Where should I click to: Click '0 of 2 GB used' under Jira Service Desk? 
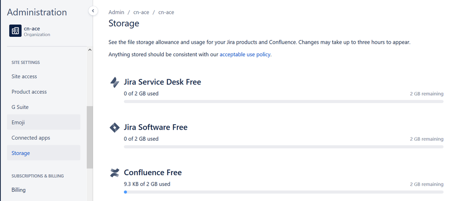point(141,93)
